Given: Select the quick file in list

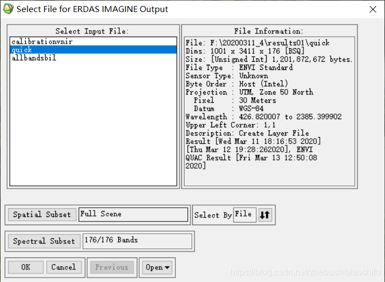Looking at the screenshot, I should (93, 50).
